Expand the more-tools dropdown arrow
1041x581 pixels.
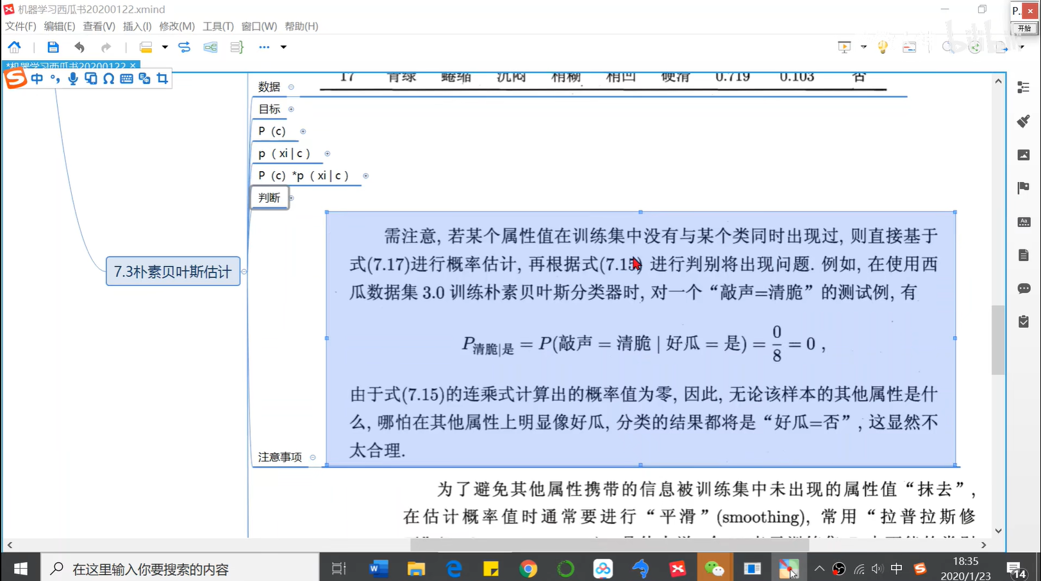[x=283, y=47]
